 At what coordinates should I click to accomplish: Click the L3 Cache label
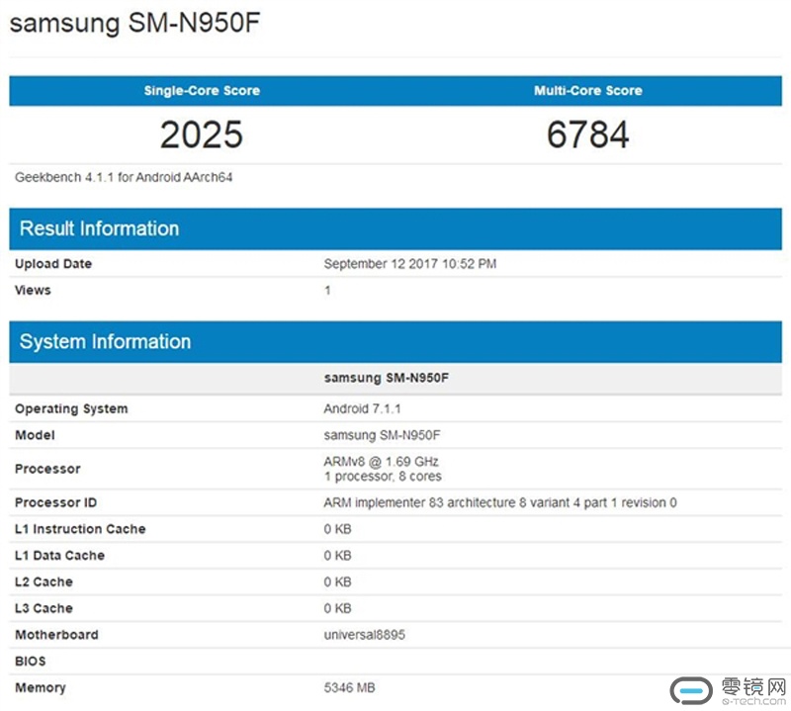point(44,608)
